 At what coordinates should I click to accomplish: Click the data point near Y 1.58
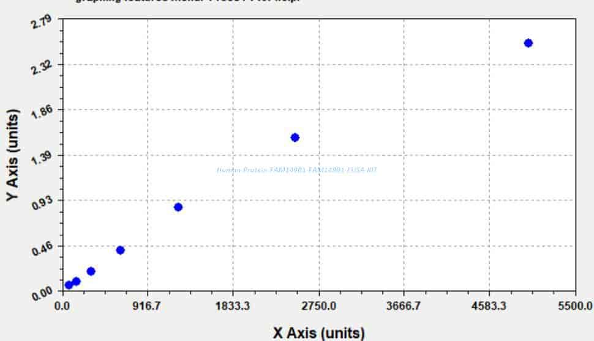[295, 137]
